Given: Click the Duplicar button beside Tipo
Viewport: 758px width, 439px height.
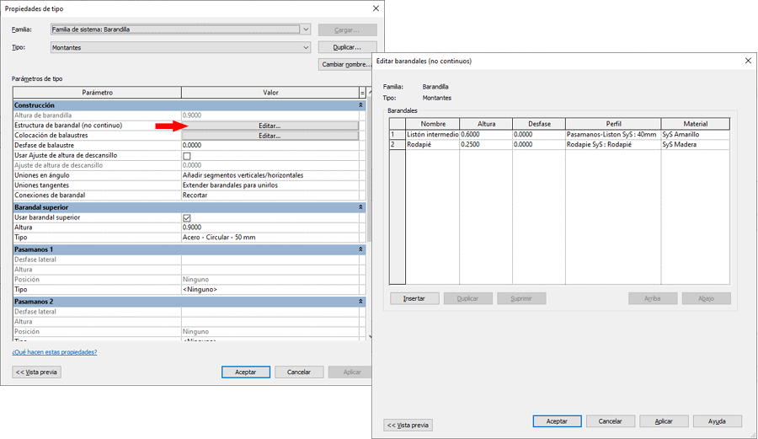Looking at the screenshot, I should coord(347,48).
